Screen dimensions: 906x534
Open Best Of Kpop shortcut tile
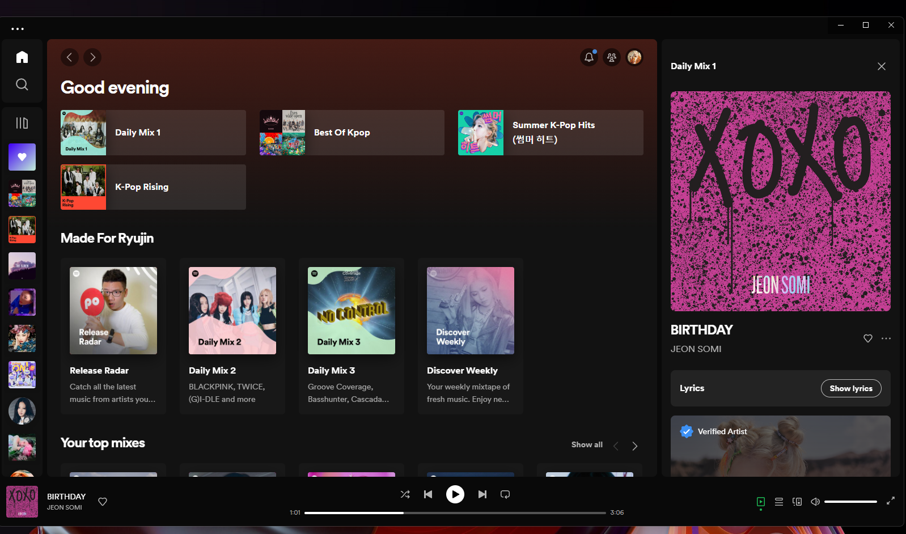pyautogui.click(x=352, y=133)
